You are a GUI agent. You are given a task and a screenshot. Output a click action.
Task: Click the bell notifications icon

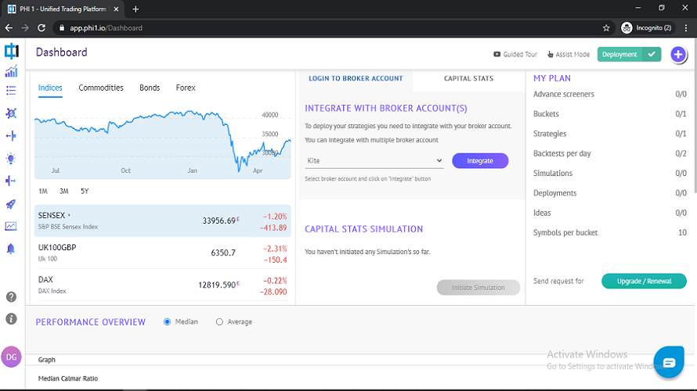(x=11, y=249)
